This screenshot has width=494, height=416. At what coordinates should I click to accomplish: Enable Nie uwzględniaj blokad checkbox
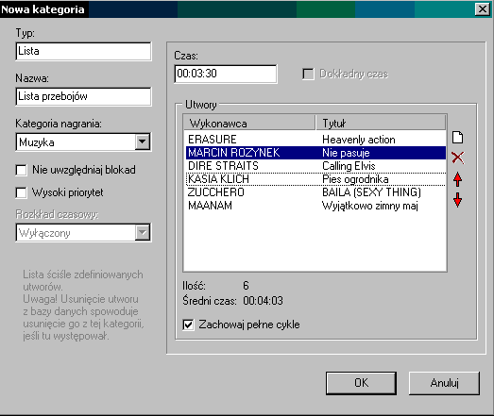[x=21, y=170]
